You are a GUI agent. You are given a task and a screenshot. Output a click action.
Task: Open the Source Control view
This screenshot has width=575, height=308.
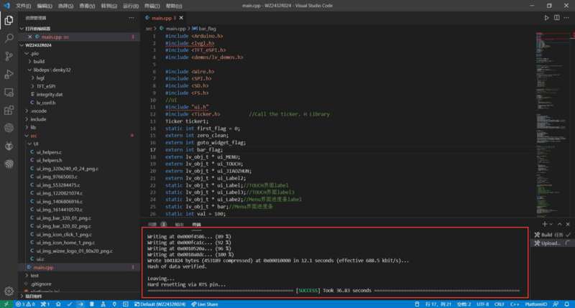pyautogui.click(x=9, y=56)
